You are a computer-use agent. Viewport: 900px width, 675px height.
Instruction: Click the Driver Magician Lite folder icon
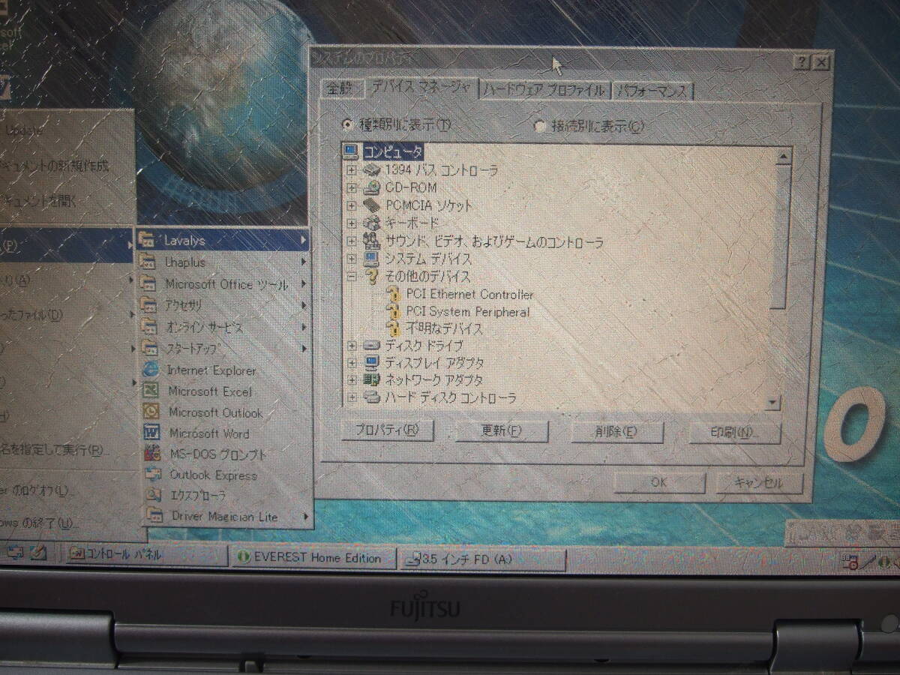coord(155,516)
